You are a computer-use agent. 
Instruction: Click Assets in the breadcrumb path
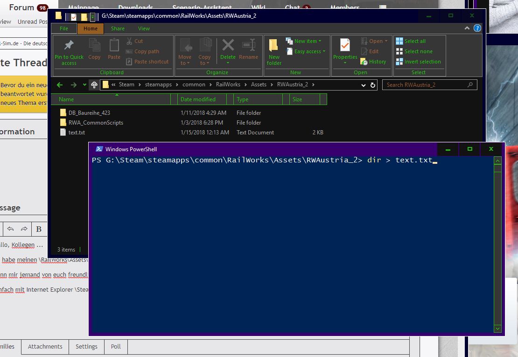[259, 84]
